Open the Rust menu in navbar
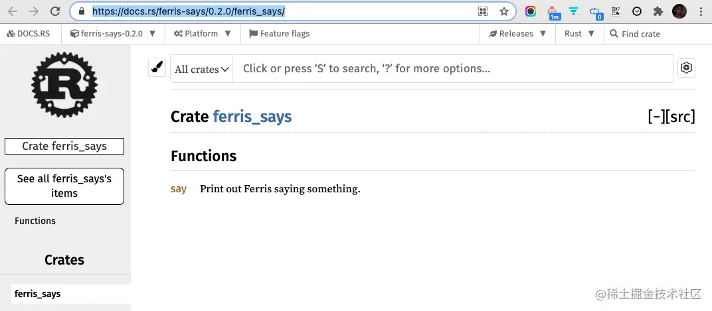Image resolution: width=712 pixels, height=311 pixels. pyautogui.click(x=579, y=33)
